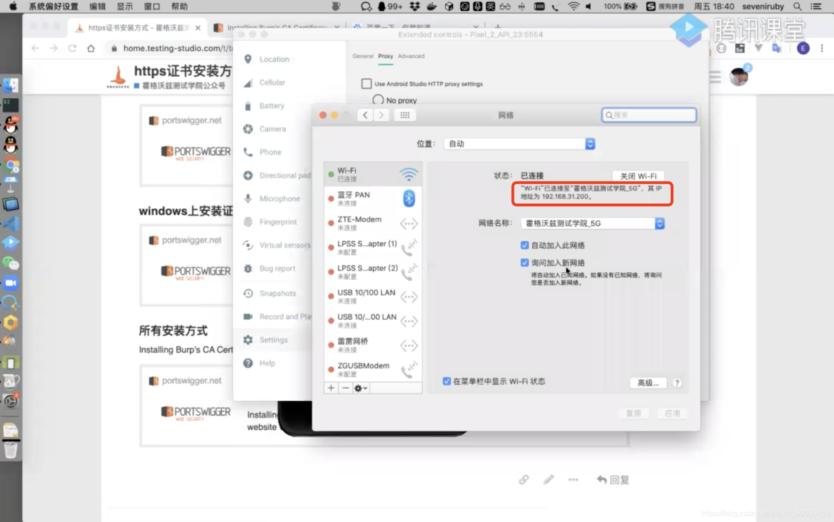Open Finder from the Dock
834x522 pixels.
click(10, 85)
